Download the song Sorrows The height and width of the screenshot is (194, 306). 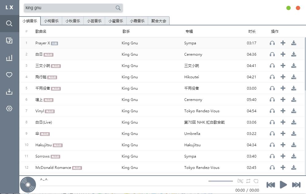pyautogui.click(x=294, y=156)
